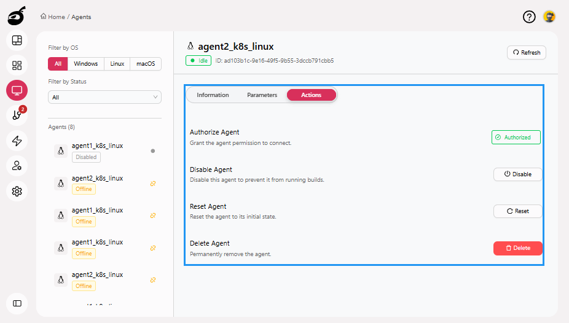The image size is (569, 323).
Task: Select the highlighted Agents monitor icon
Action: click(x=17, y=90)
